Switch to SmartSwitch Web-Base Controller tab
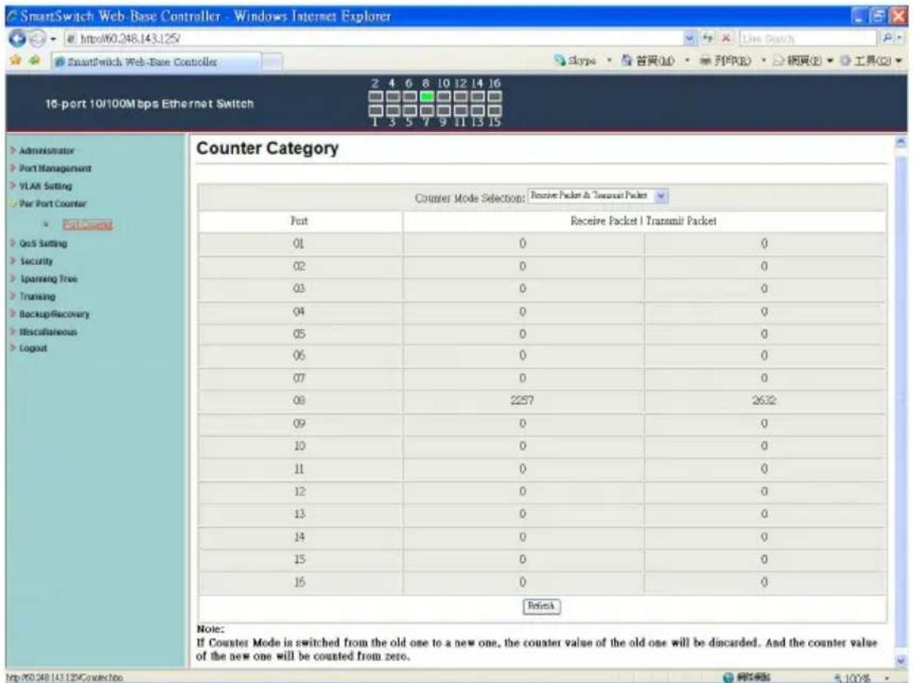Viewport: 913px width, 683px height. tap(156, 62)
